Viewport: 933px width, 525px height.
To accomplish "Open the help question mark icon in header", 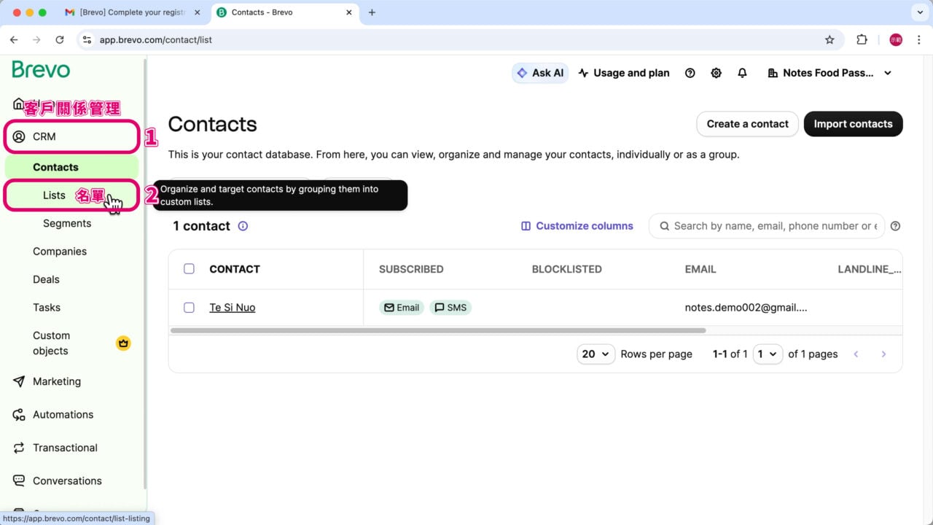I will pyautogui.click(x=690, y=73).
